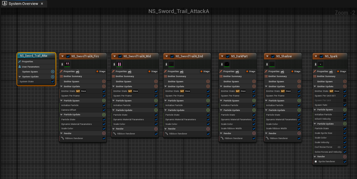Add module to NS_Shadow Particle Spawn
The width and height of the screenshot is (357, 179).
pyautogui.click(x=299, y=101)
